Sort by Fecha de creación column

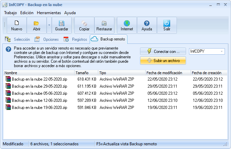click(209, 73)
